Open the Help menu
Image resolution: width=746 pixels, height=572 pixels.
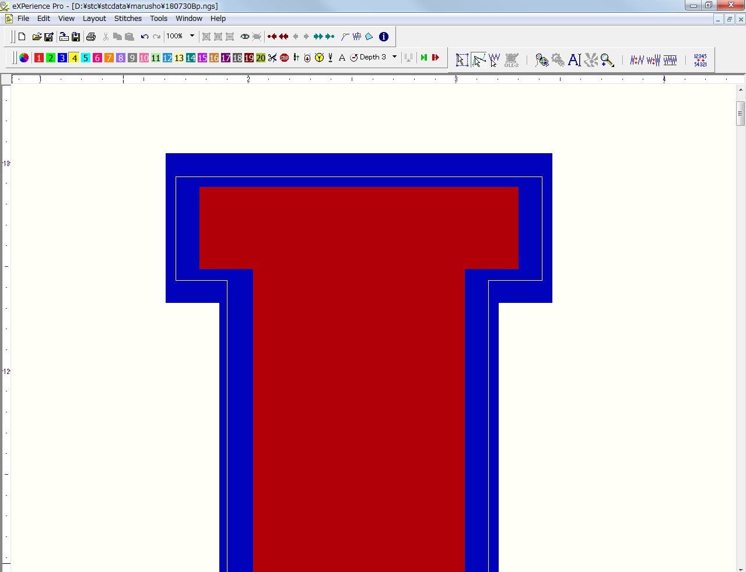(x=218, y=19)
